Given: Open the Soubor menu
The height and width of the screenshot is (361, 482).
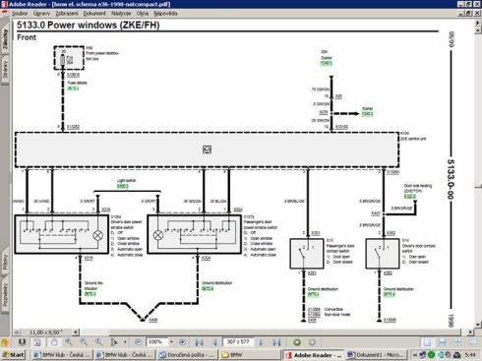Looking at the screenshot, I should coord(20,14).
